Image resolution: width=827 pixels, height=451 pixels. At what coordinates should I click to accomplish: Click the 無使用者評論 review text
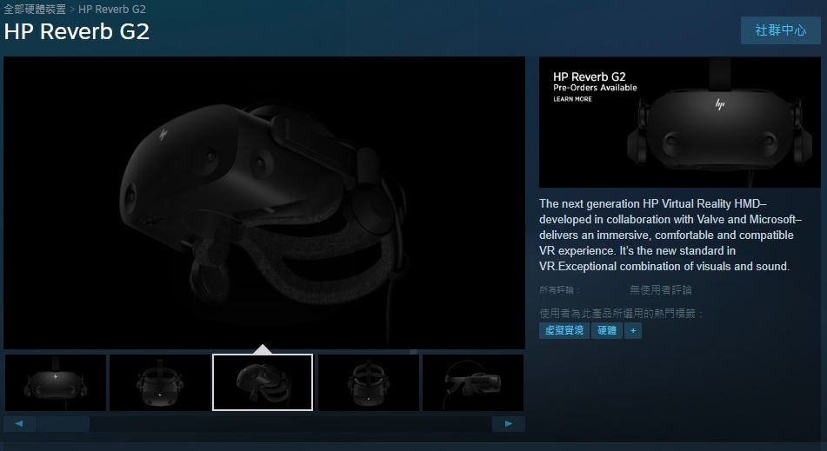coord(661,289)
